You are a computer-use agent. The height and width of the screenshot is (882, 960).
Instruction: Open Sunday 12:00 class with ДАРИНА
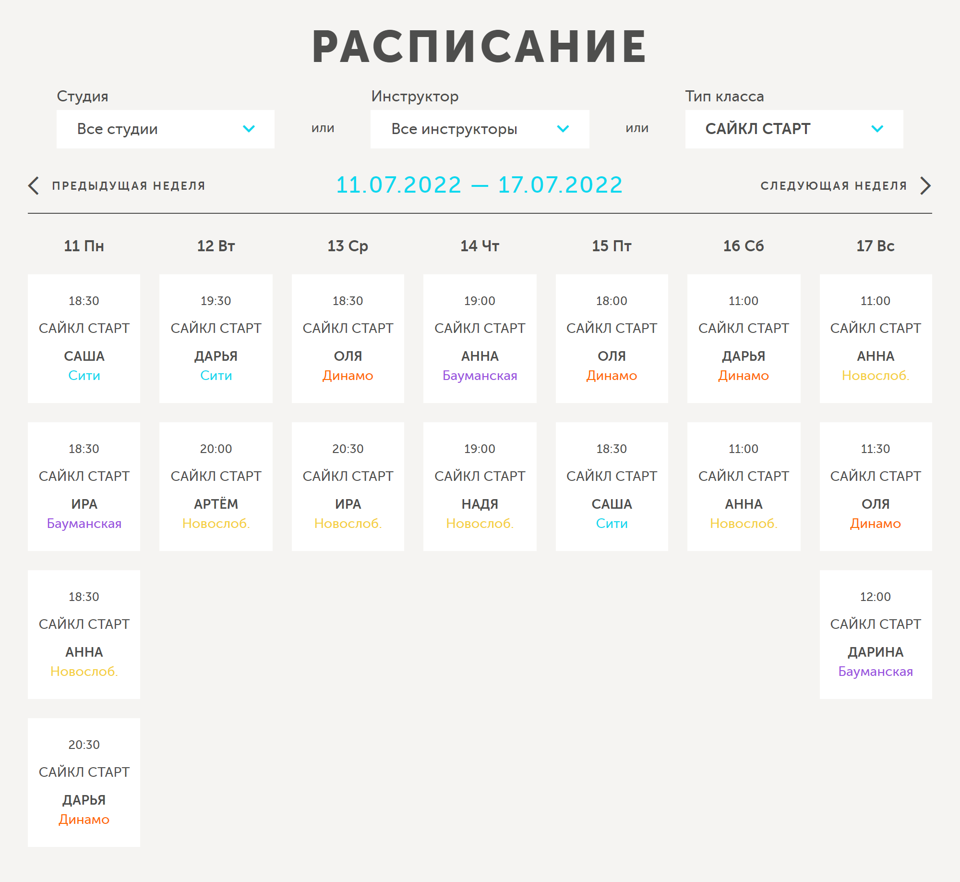tap(876, 635)
